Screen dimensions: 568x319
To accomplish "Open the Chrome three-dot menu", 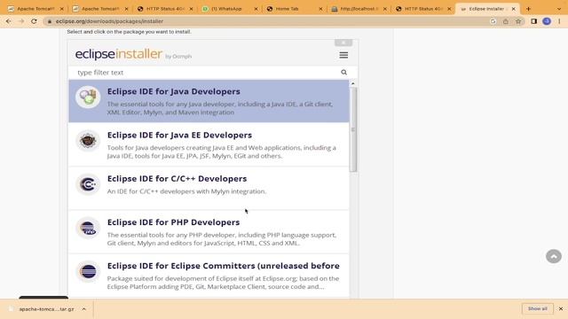I will [x=559, y=21].
